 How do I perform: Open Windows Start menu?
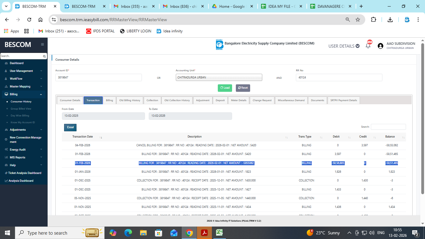pos(7,233)
